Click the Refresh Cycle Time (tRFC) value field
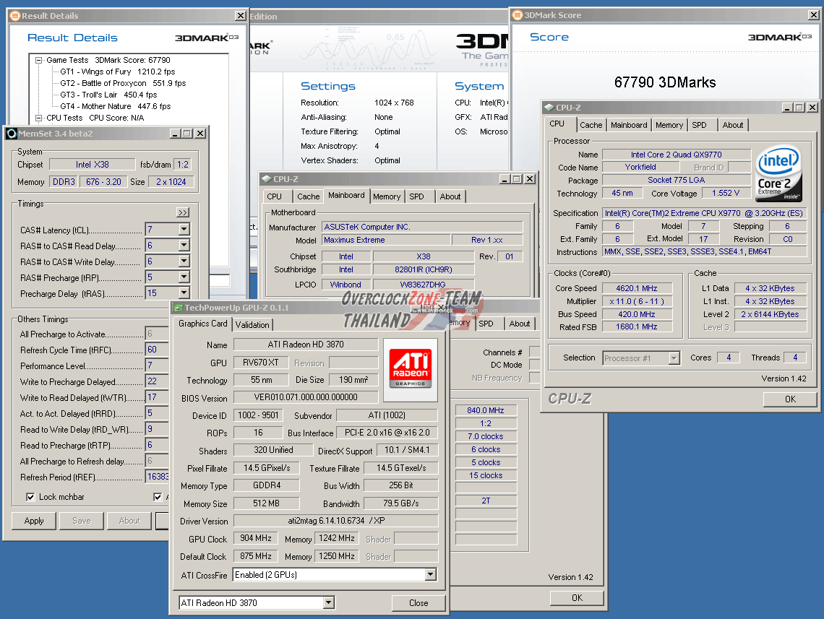The width and height of the screenshot is (824, 619). click(x=157, y=350)
